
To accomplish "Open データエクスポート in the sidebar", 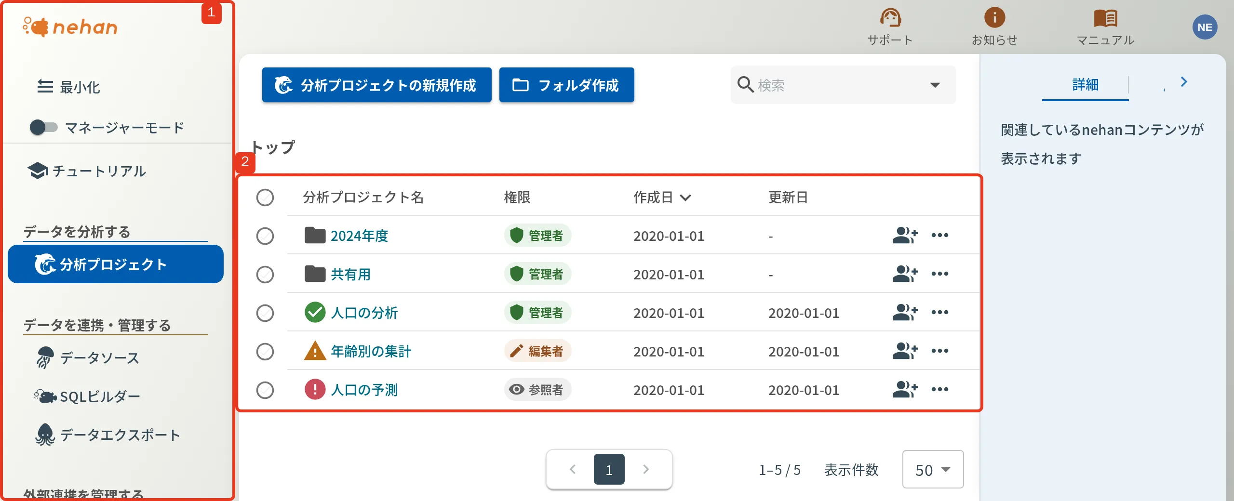I will coord(108,435).
